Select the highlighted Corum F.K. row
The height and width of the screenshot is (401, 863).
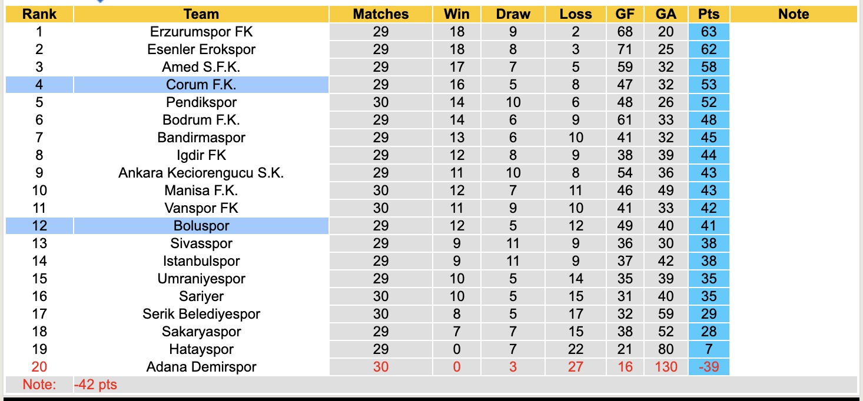click(201, 85)
